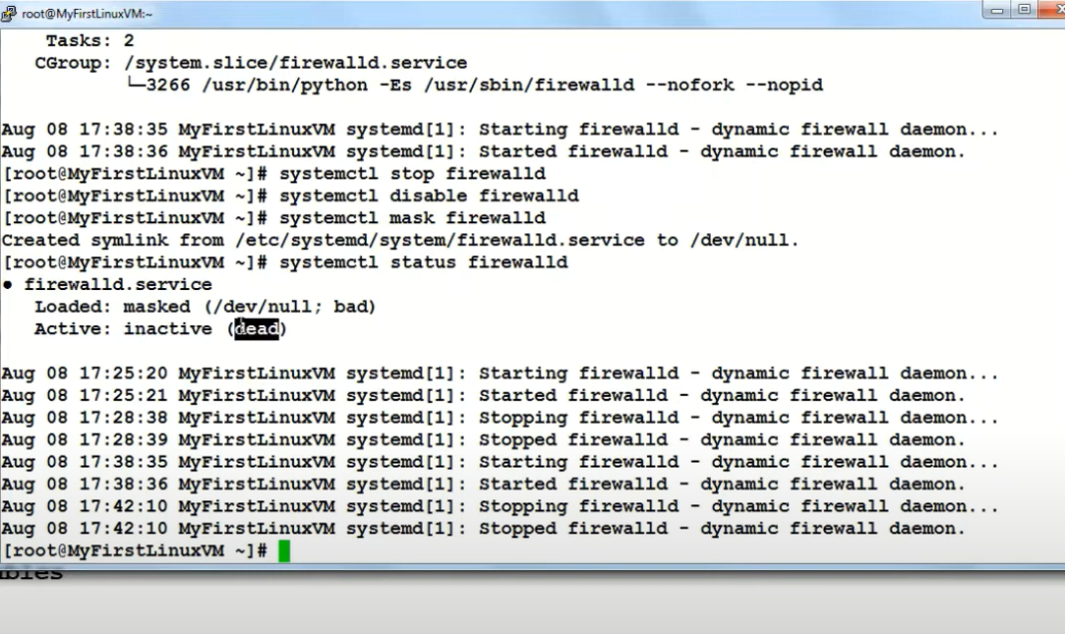Click the green terminal cursor block

[x=284, y=551]
